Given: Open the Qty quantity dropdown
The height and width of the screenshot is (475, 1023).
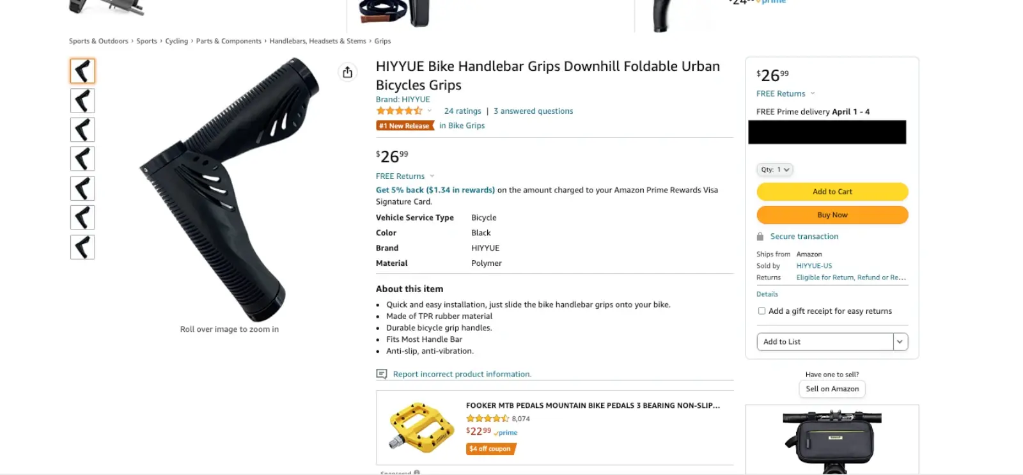Looking at the screenshot, I should pyautogui.click(x=774, y=169).
